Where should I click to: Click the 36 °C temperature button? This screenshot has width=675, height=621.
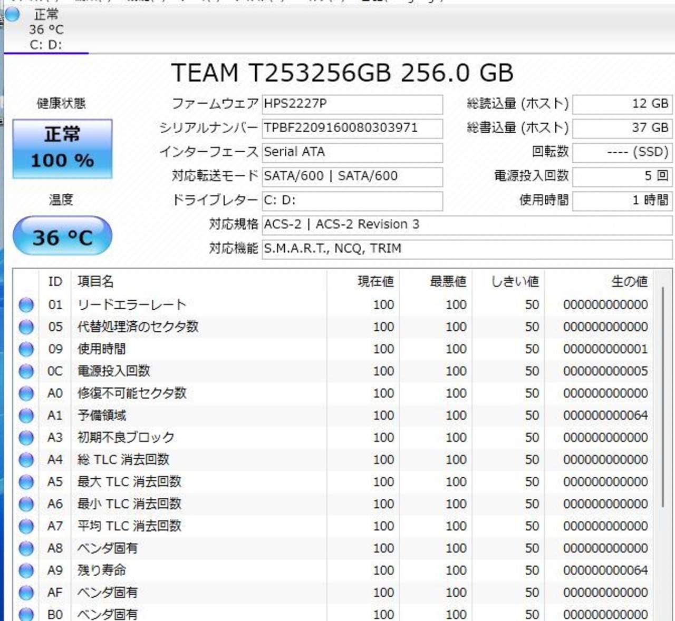(62, 236)
